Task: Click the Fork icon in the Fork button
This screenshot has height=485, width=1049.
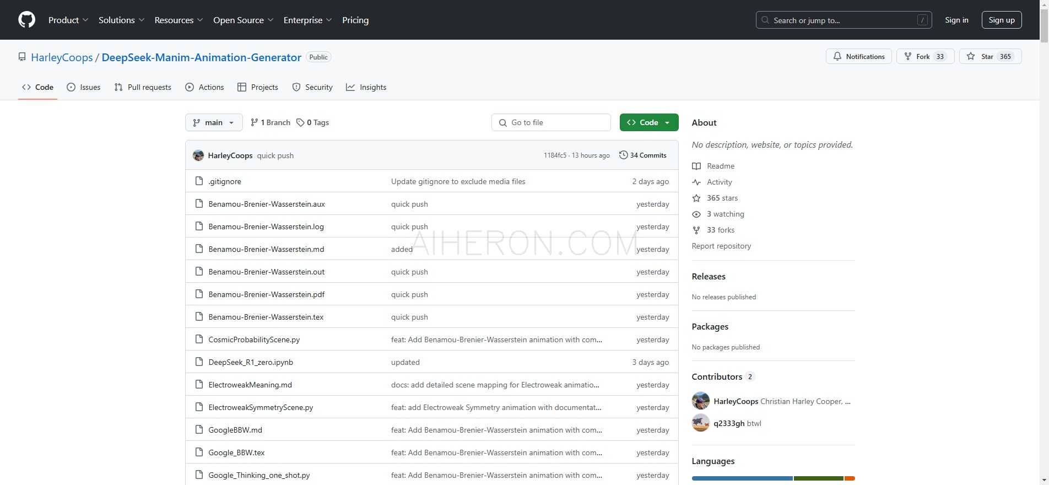Action: coord(908,57)
